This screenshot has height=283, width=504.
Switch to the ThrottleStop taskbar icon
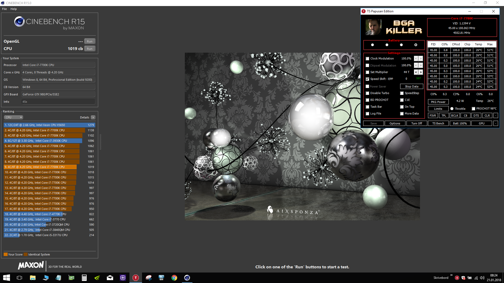(x=135, y=278)
